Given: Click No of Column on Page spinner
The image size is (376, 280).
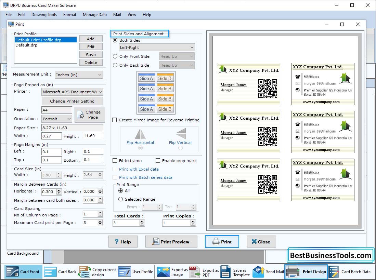Looking at the screenshot, I should (x=93, y=214).
